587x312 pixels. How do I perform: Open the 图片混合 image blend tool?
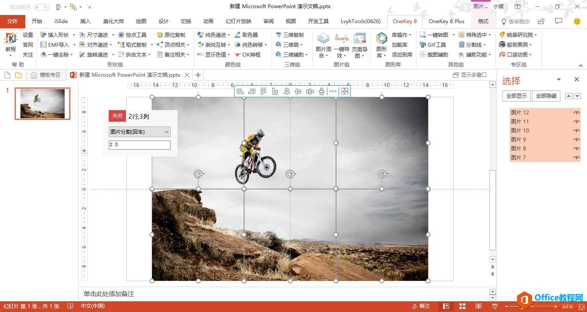point(323,45)
